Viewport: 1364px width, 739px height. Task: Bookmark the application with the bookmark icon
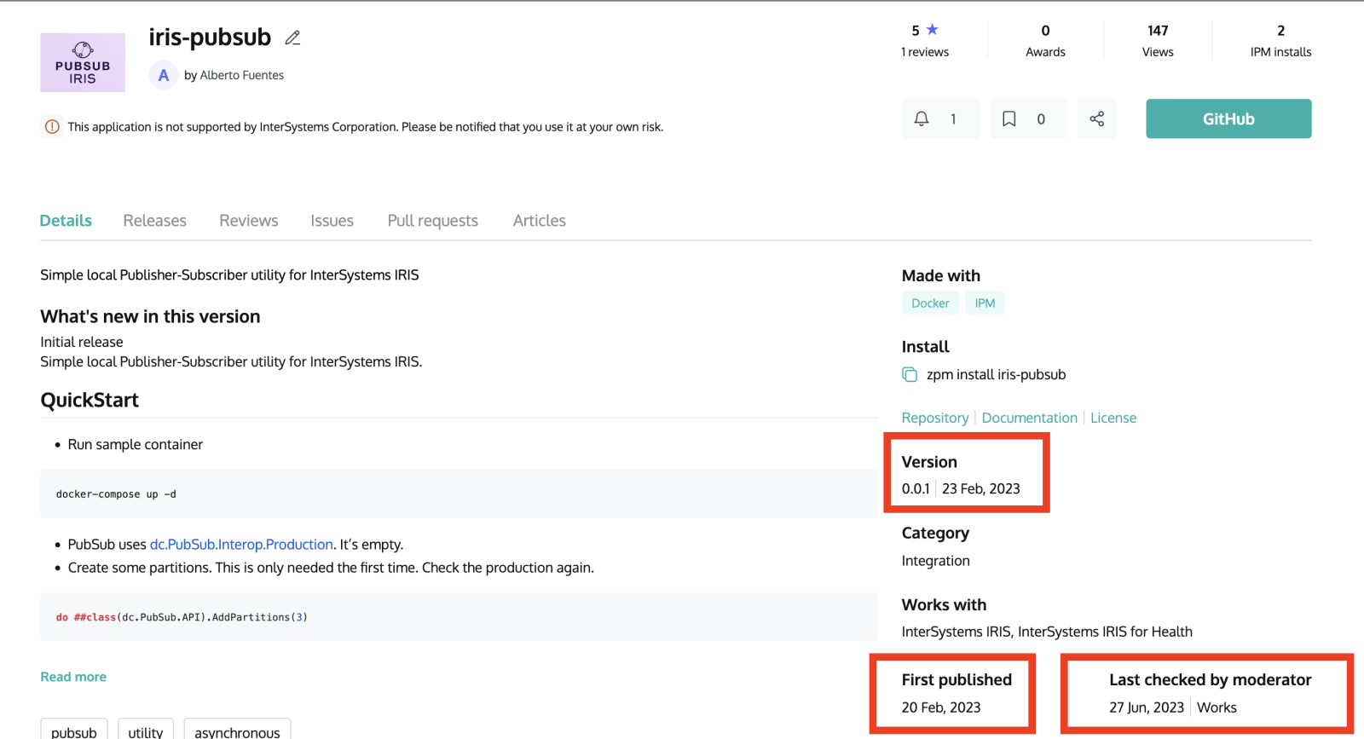pos(1028,118)
